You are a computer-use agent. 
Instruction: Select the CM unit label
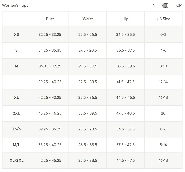click(x=179, y=5)
